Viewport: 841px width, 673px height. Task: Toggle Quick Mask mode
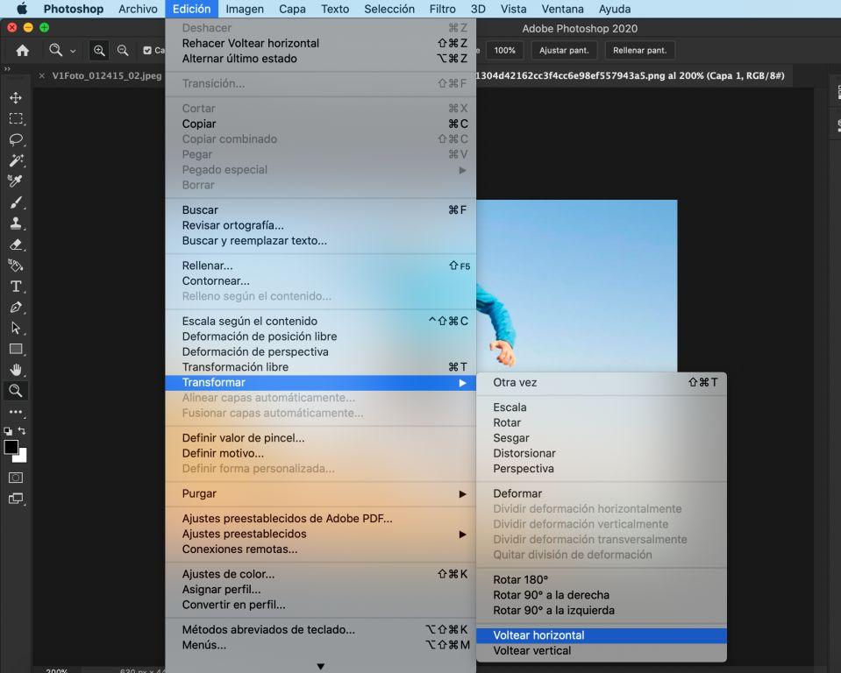pyautogui.click(x=16, y=478)
